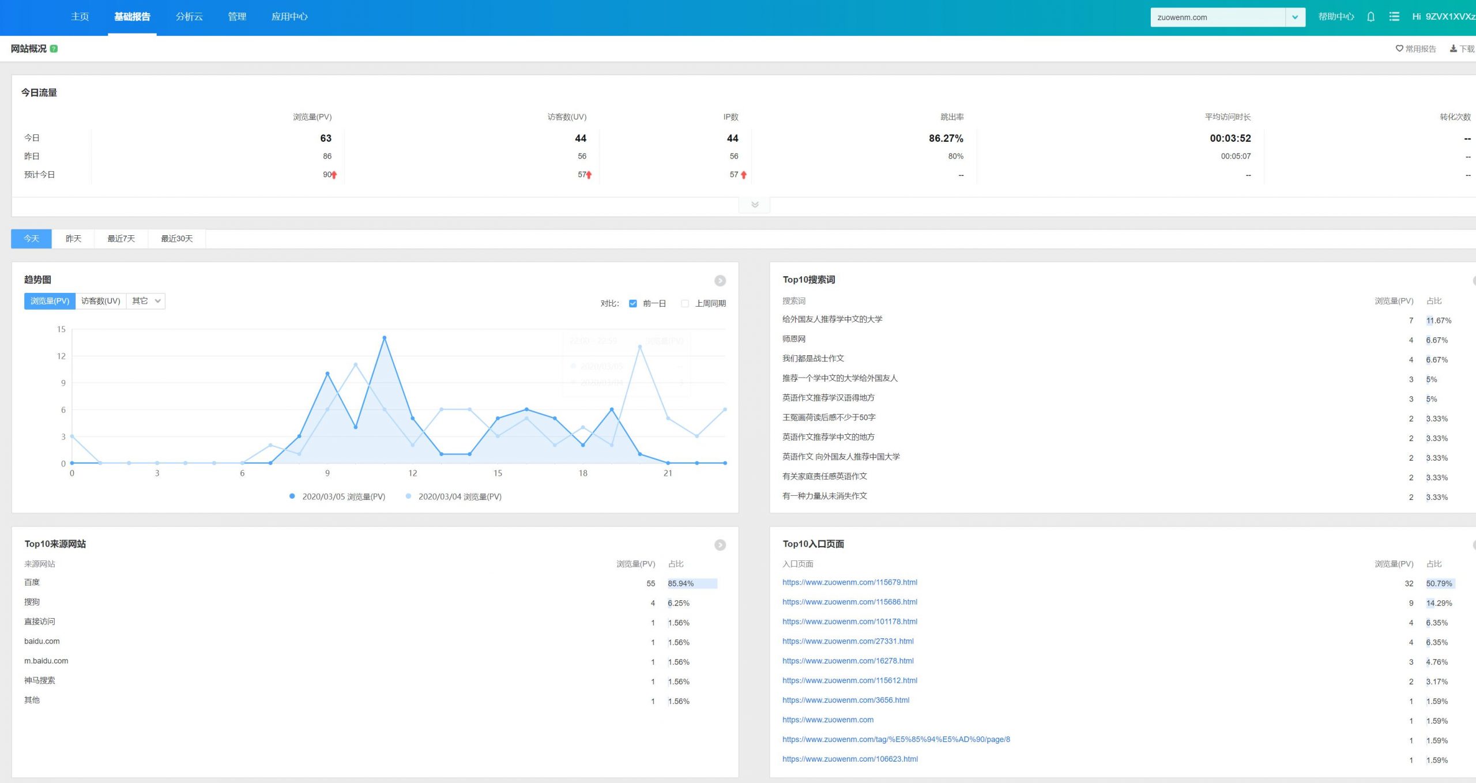Select the 今天 time range tab
The image size is (1476, 783).
pyautogui.click(x=32, y=239)
